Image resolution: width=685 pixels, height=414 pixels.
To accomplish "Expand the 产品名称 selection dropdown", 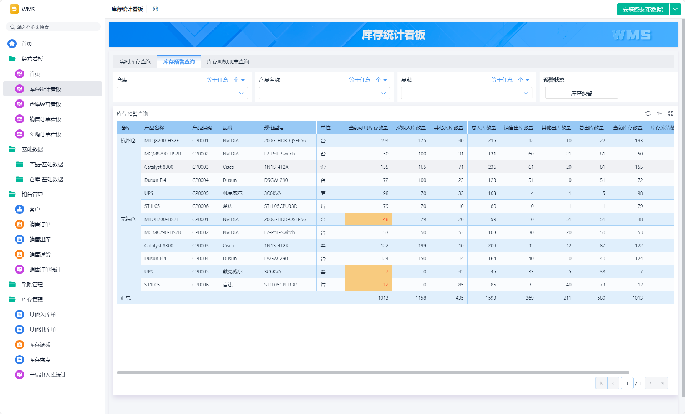I will coord(324,93).
